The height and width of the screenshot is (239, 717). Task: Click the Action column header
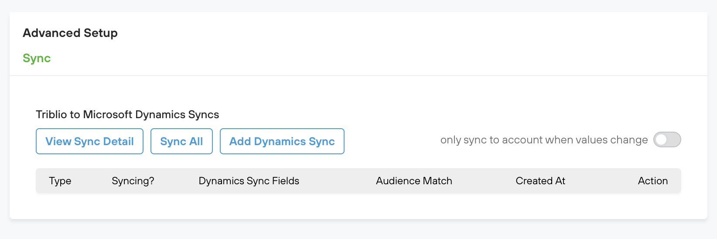point(652,181)
